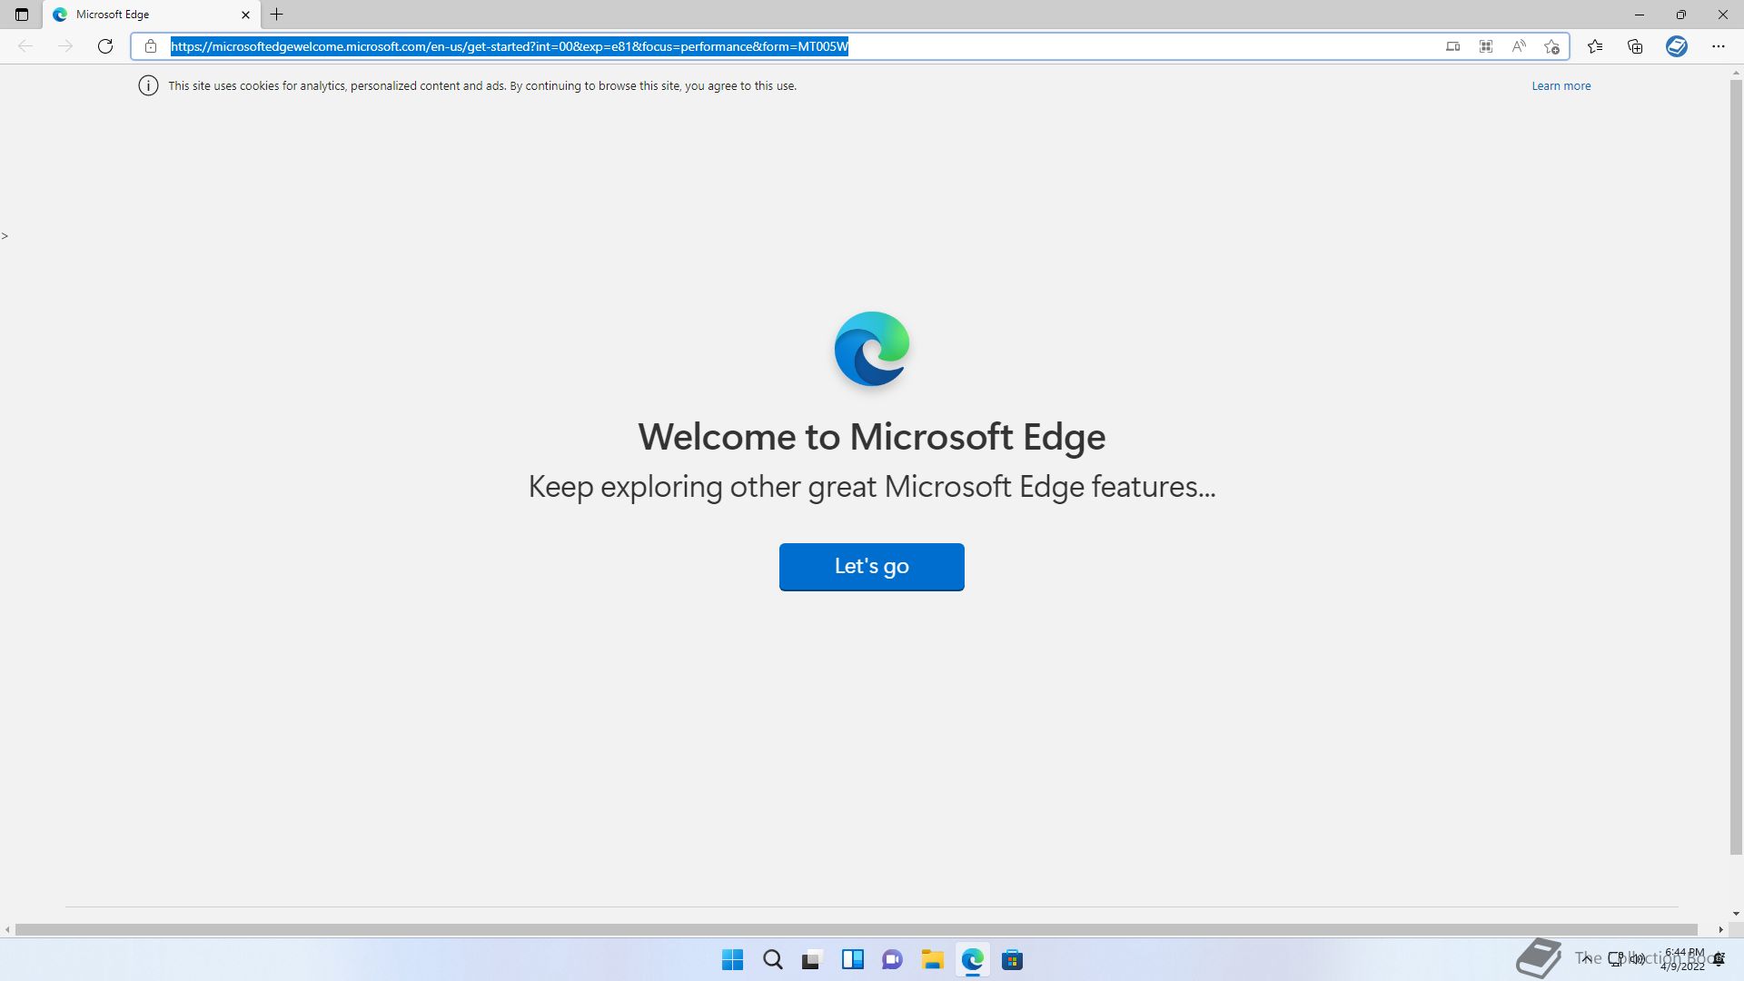Click the Back navigation arrow
This screenshot has width=1744, height=981.
25,46
